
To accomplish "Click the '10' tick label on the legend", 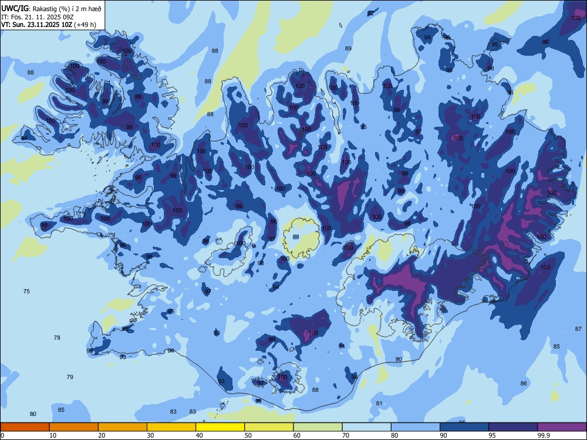I will [x=53, y=435].
